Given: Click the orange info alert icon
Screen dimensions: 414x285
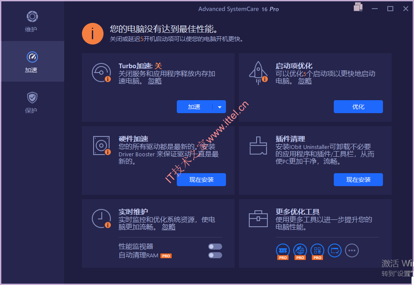Looking at the screenshot, I should coord(92,34).
